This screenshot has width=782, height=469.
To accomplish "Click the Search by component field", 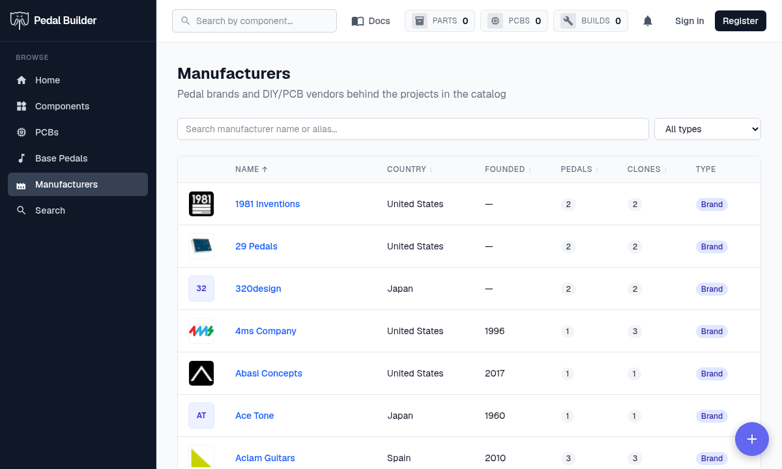I will click(x=254, y=21).
